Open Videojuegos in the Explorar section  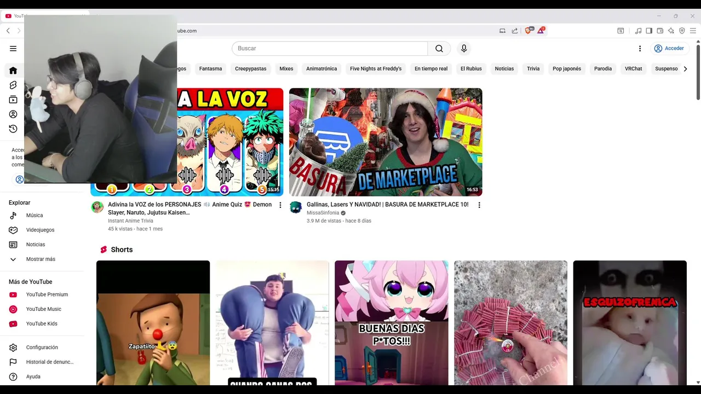point(42,230)
